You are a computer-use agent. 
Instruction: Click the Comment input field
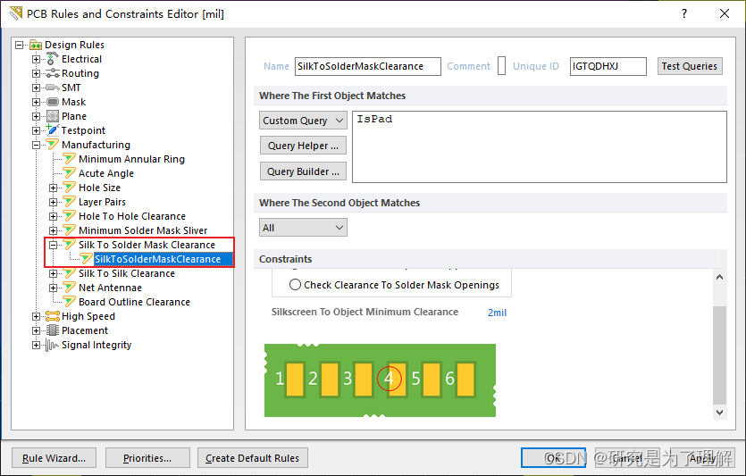pyautogui.click(x=501, y=66)
